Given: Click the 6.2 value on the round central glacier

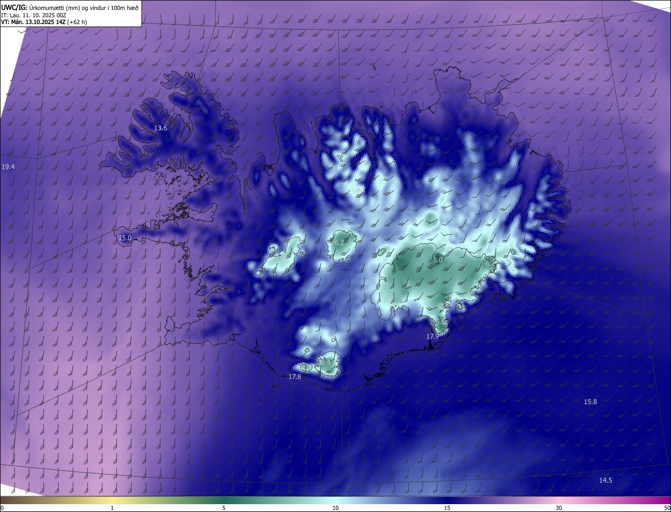Looking at the screenshot, I should [339, 242].
